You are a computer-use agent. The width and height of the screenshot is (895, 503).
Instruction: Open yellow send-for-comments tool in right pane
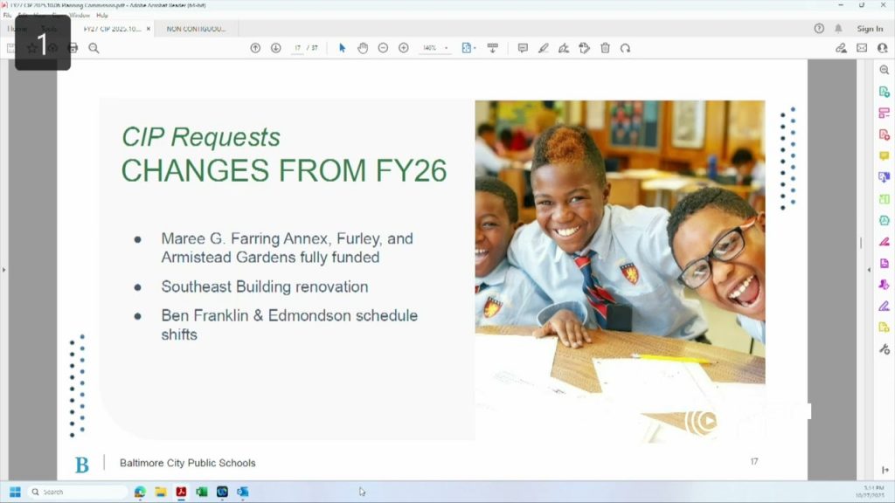[x=885, y=327]
